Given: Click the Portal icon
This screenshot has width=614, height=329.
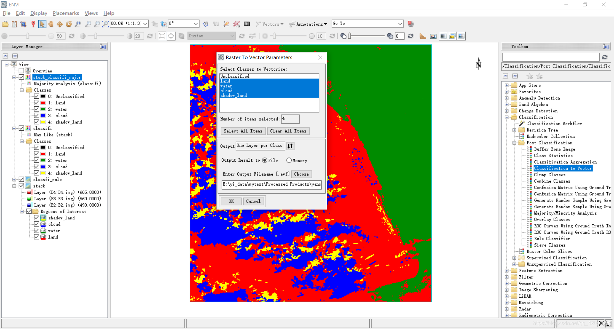Looking at the screenshot, I should tap(433, 36).
